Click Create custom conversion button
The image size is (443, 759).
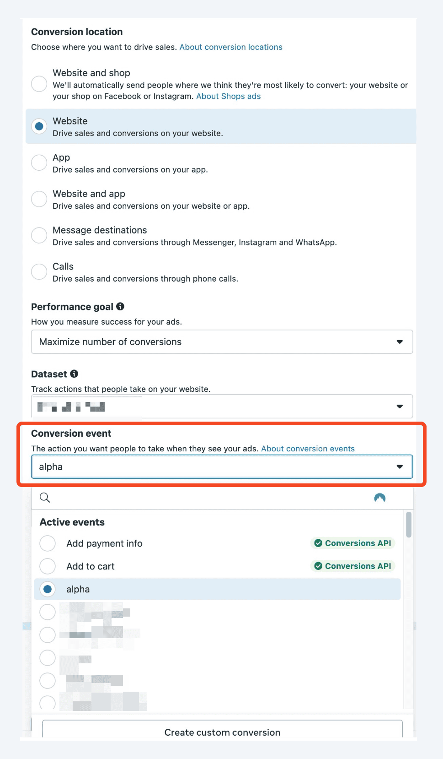222,732
